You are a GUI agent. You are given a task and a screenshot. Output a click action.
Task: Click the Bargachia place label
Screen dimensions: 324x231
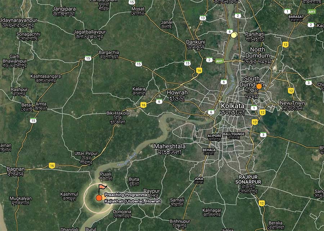point(109,55)
